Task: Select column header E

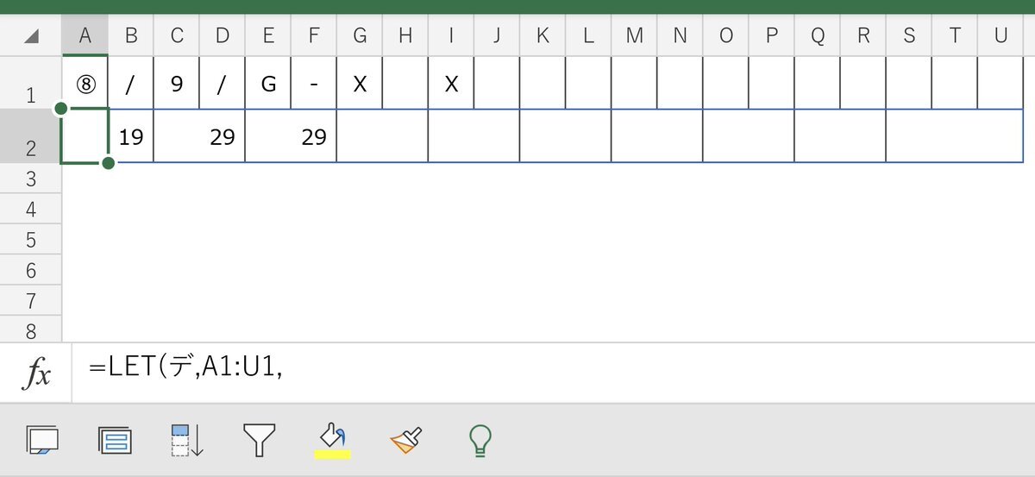Action: 268,36
